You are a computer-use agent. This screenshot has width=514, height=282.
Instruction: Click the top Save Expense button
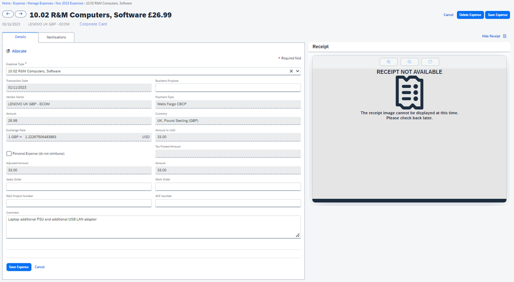click(498, 15)
